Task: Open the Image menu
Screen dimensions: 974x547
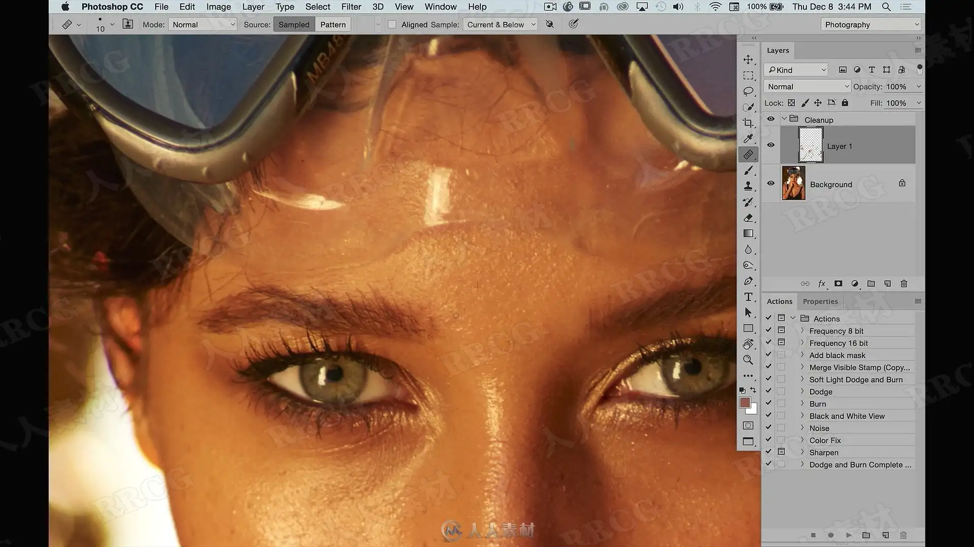Action: [x=219, y=7]
